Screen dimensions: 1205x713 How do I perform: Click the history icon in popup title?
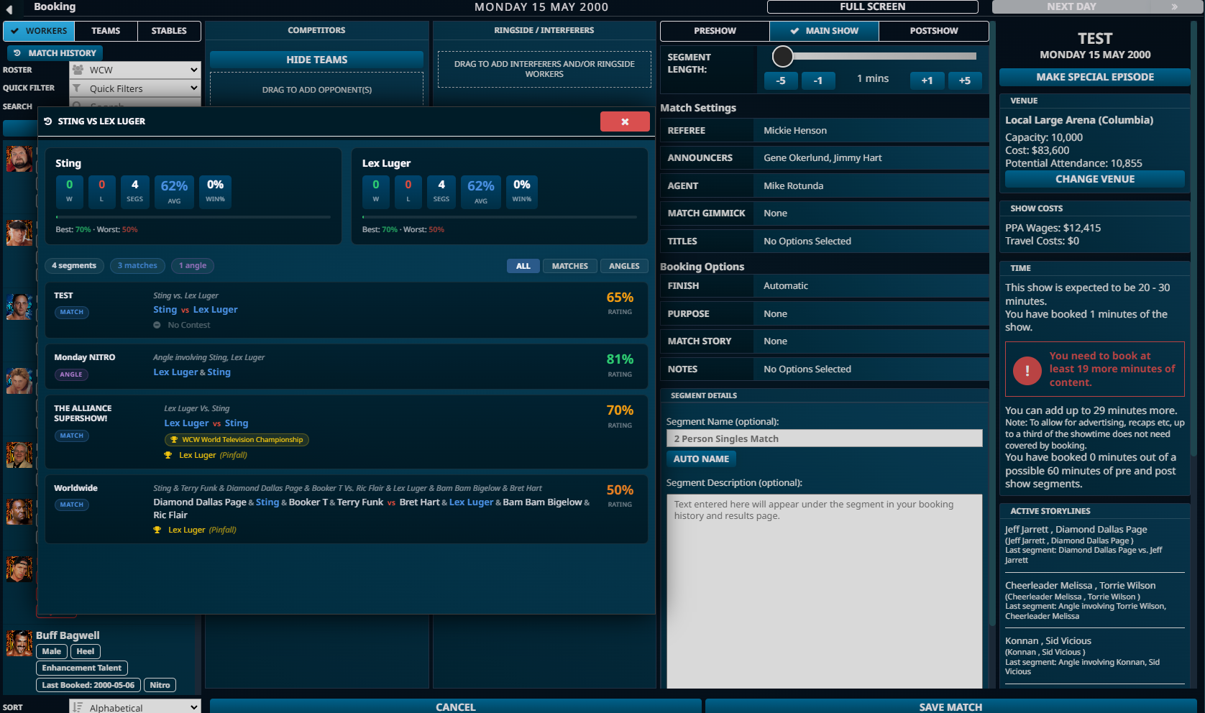tap(48, 121)
